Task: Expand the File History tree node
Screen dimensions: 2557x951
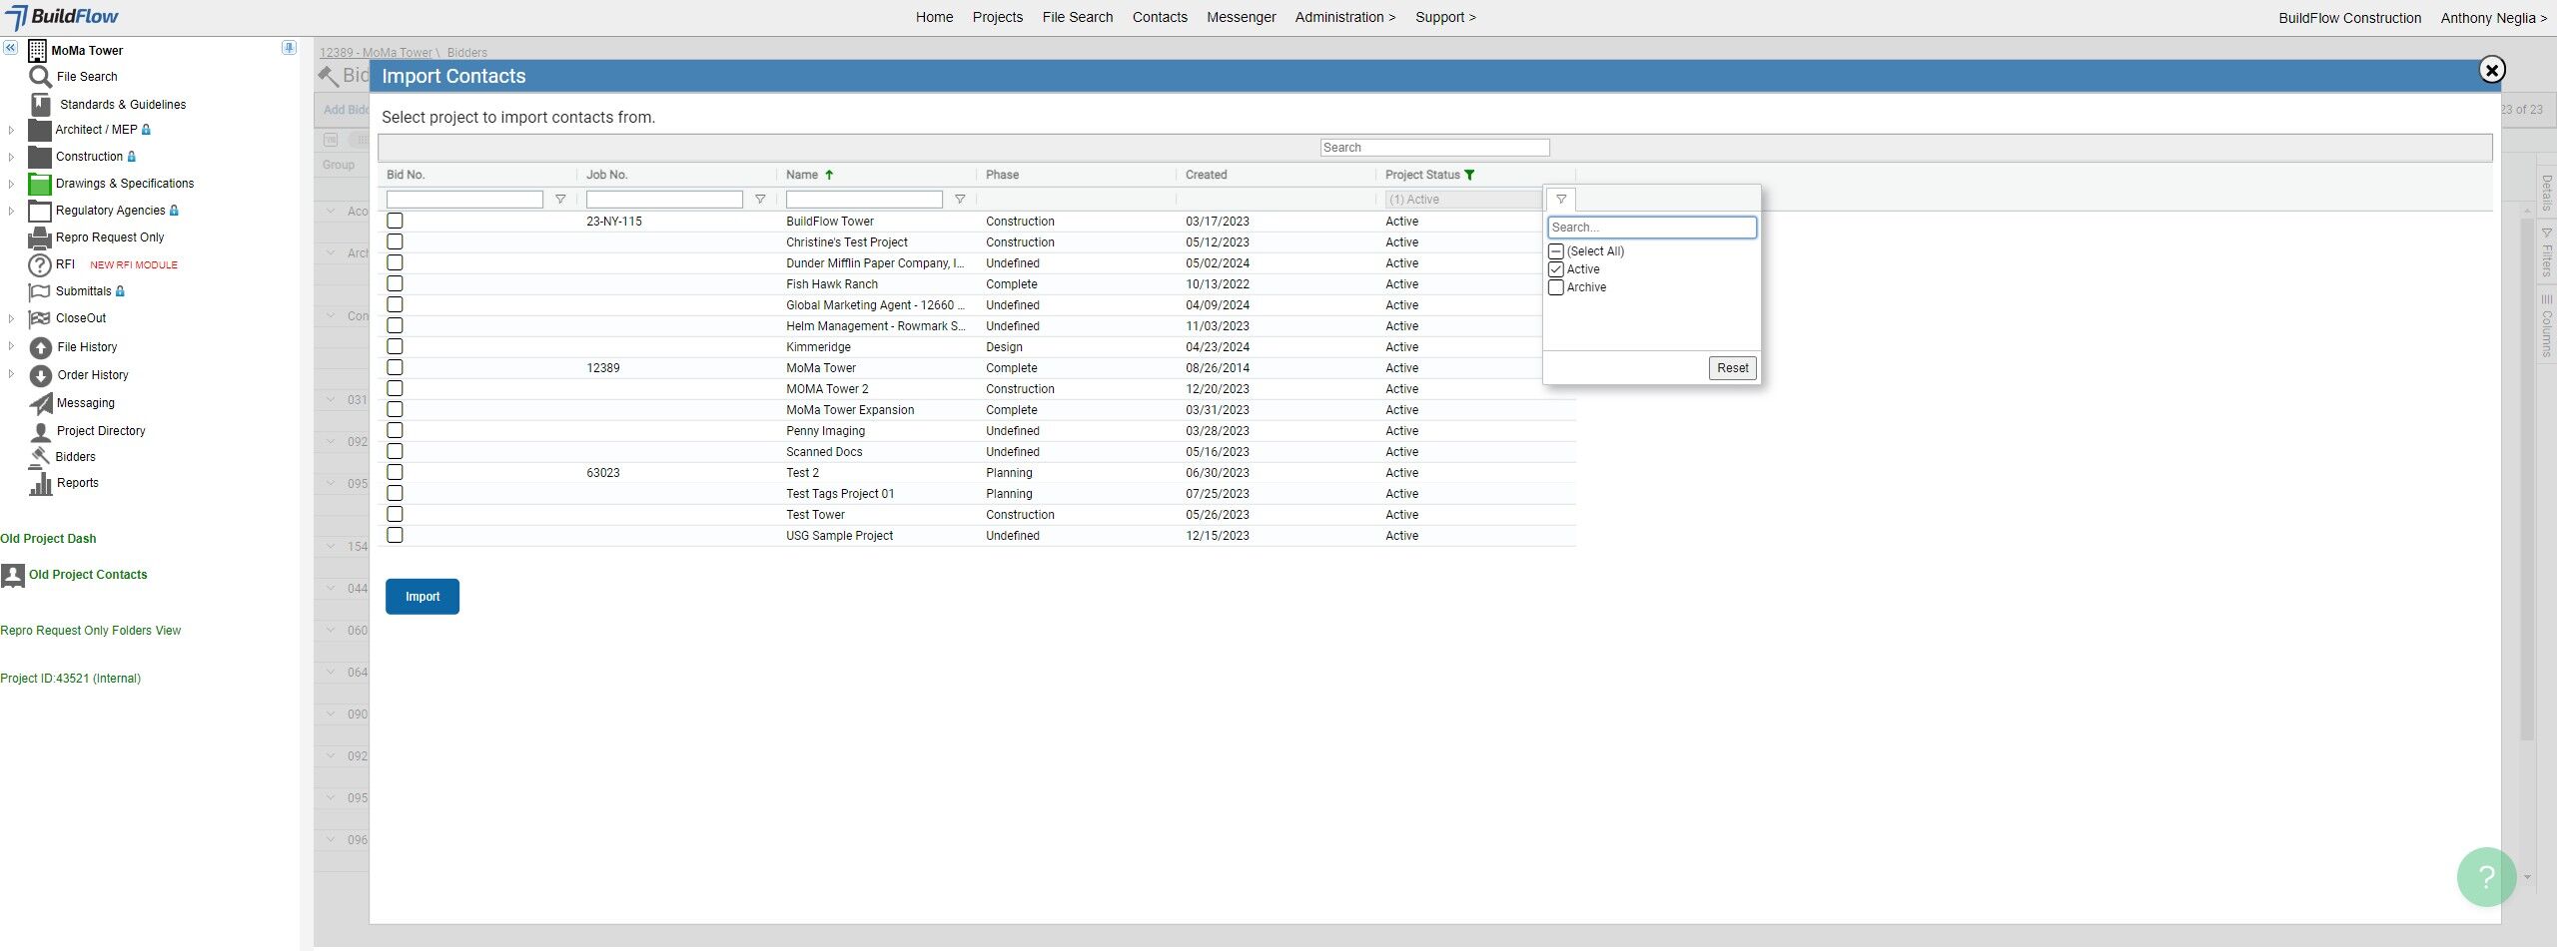Action: pos(11,347)
